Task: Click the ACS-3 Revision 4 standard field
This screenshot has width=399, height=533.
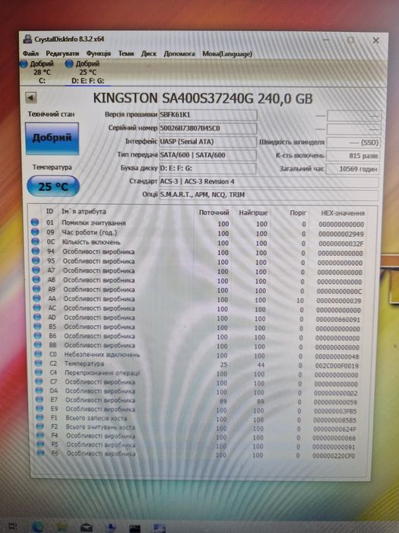Action: [269, 181]
